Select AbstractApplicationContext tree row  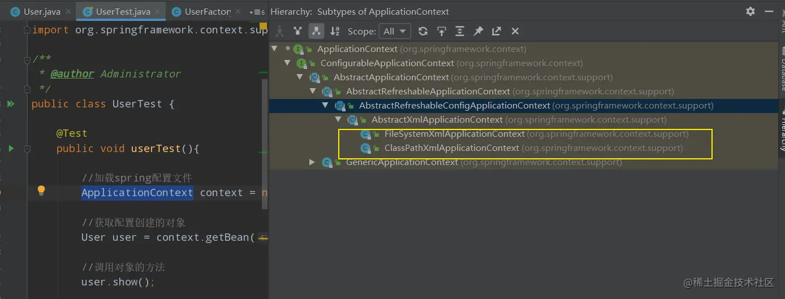tap(524, 77)
